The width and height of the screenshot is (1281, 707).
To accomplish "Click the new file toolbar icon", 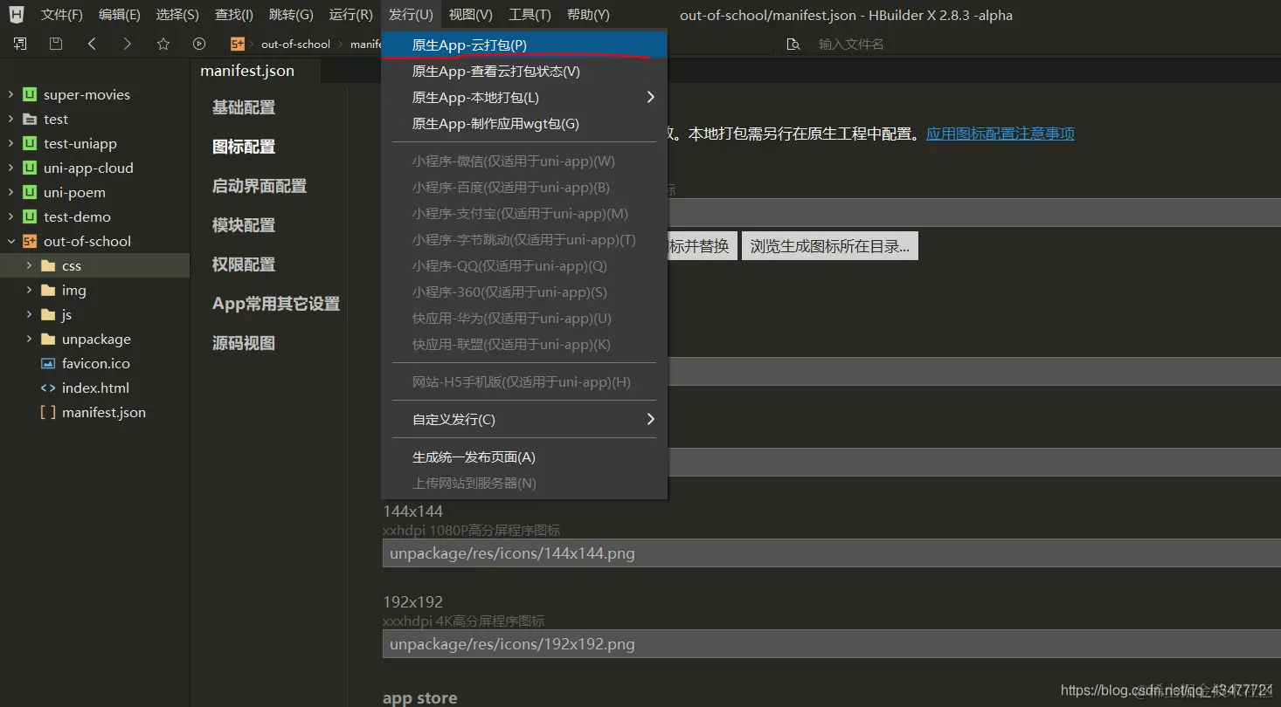I will pos(19,44).
